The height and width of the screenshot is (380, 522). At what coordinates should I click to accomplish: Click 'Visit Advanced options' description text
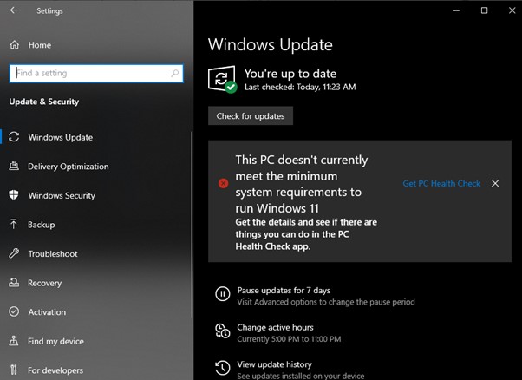point(326,302)
